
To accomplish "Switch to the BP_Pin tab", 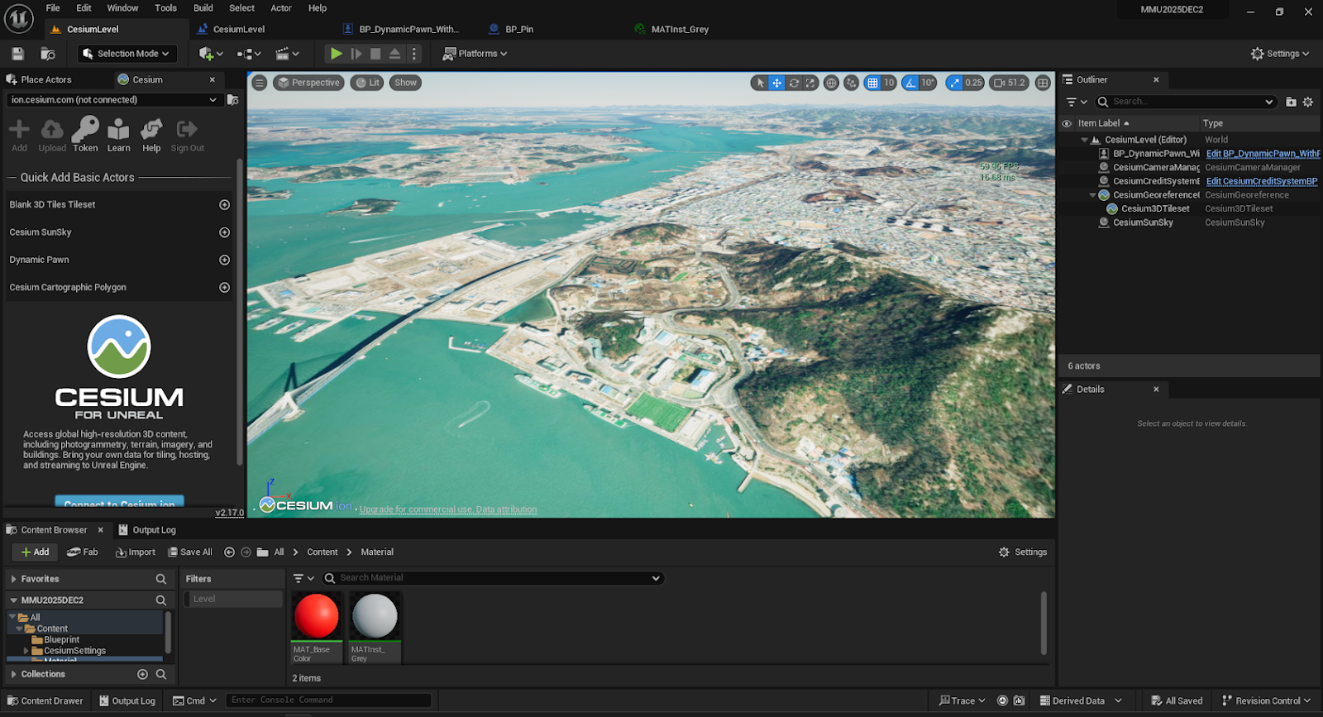I will click(x=518, y=29).
